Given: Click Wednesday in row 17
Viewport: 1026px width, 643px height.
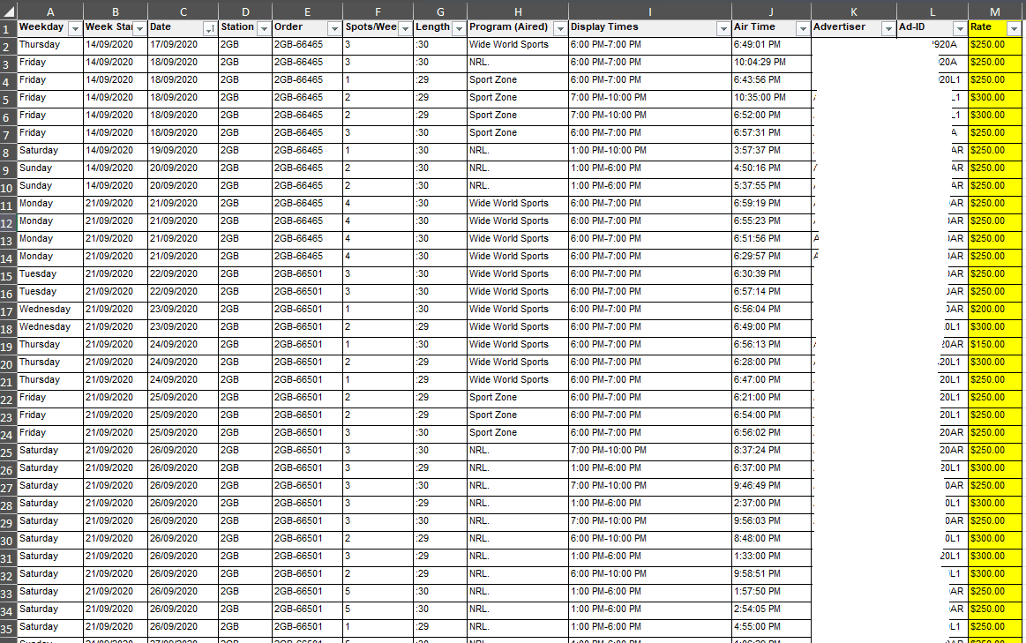Looking at the screenshot, I should pyautogui.click(x=44, y=310).
